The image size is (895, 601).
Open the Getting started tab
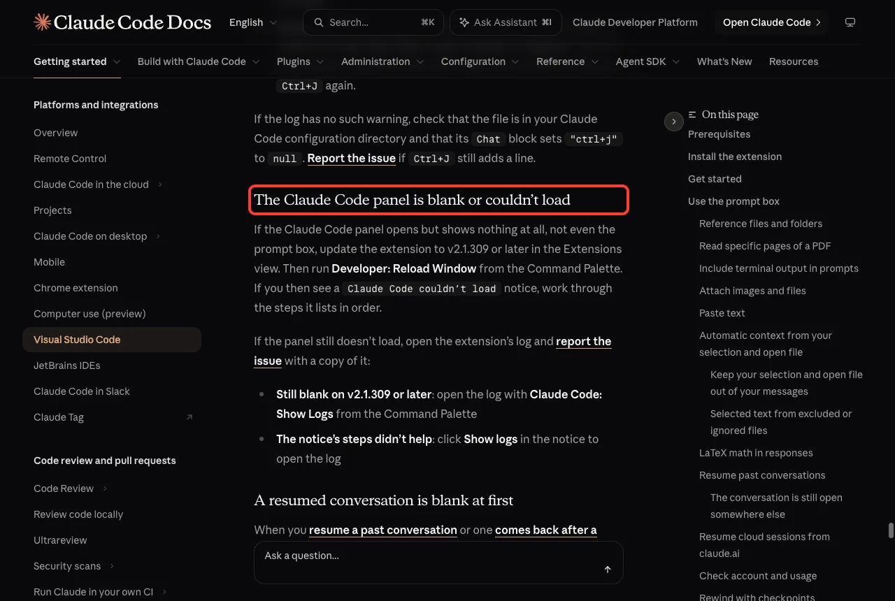[77, 61]
